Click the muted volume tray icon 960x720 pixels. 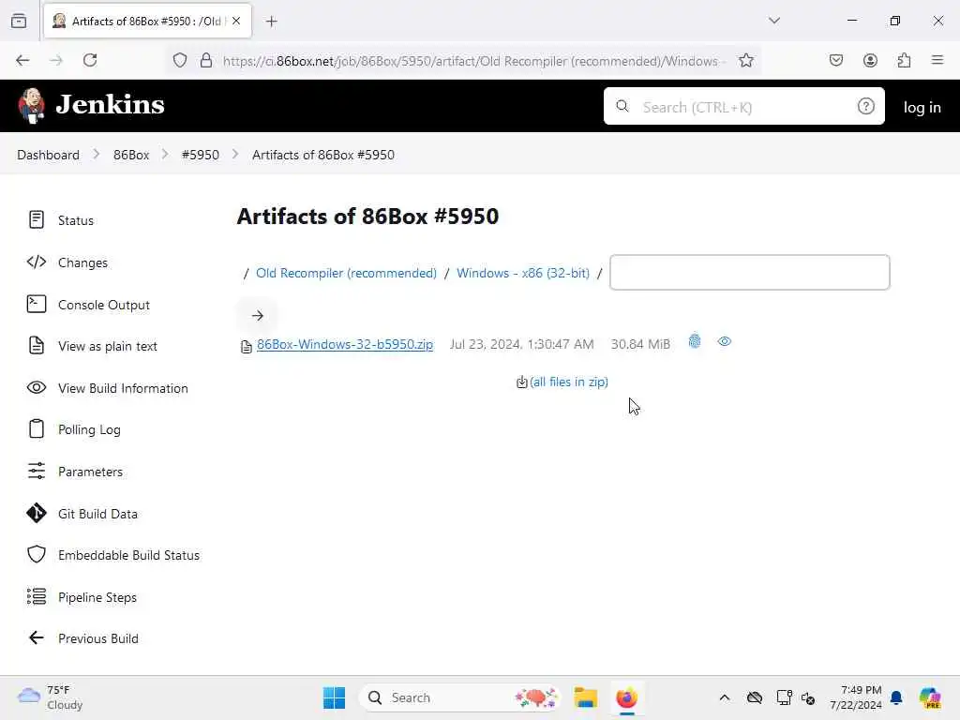808,697
